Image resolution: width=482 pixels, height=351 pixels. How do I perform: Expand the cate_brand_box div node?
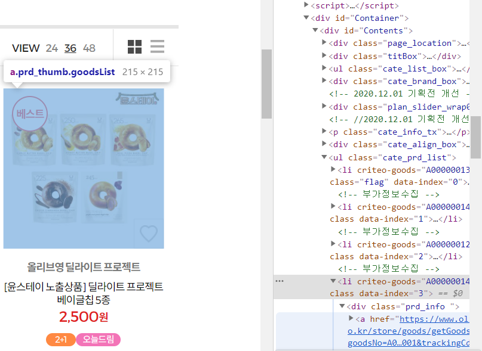[x=324, y=80]
